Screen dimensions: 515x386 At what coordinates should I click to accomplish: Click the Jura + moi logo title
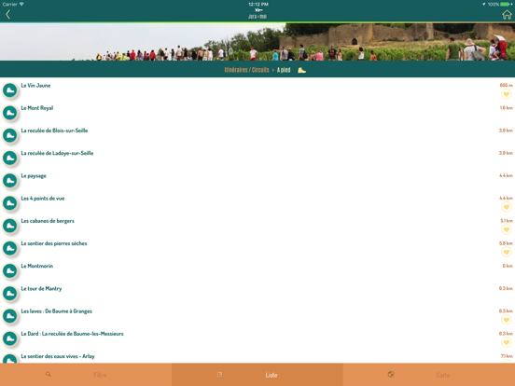(x=257, y=14)
